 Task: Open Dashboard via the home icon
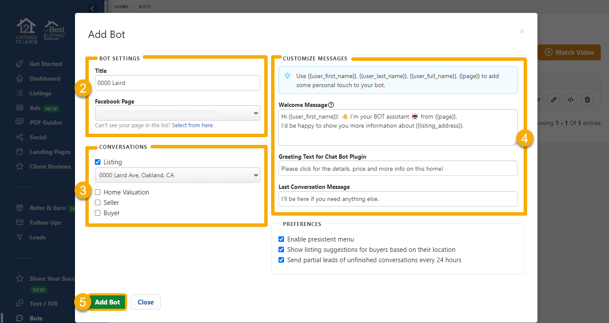[19, 78]
